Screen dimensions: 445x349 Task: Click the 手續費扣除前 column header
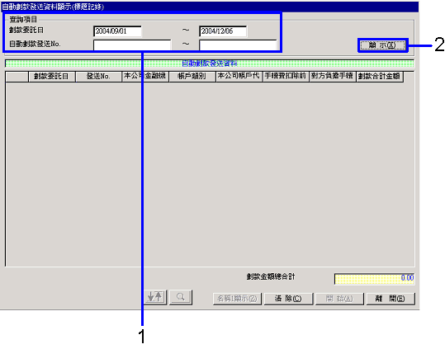[286, 77]
